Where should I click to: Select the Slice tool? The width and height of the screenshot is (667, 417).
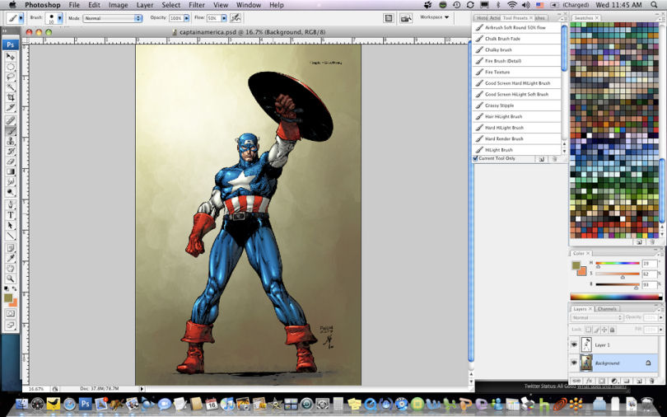coord(11,108)
